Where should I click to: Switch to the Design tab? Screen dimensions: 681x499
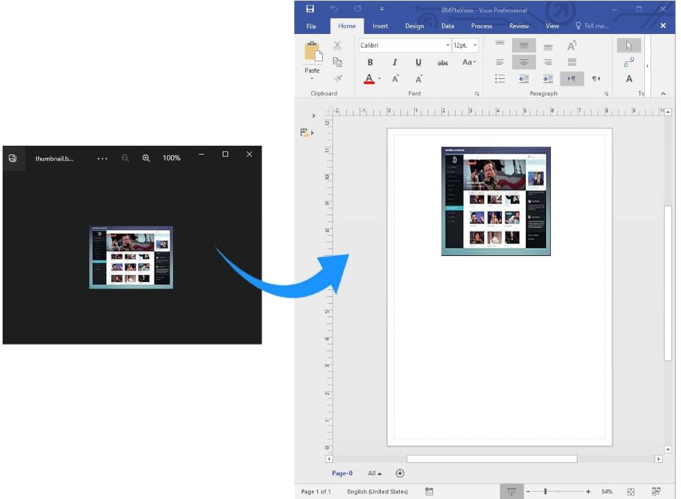(414, 26)
